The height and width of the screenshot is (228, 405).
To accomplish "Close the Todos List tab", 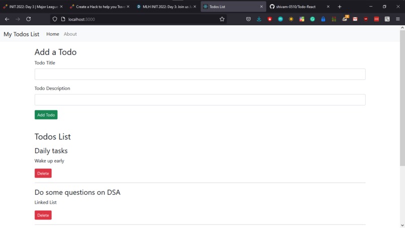I will point(261,7).
